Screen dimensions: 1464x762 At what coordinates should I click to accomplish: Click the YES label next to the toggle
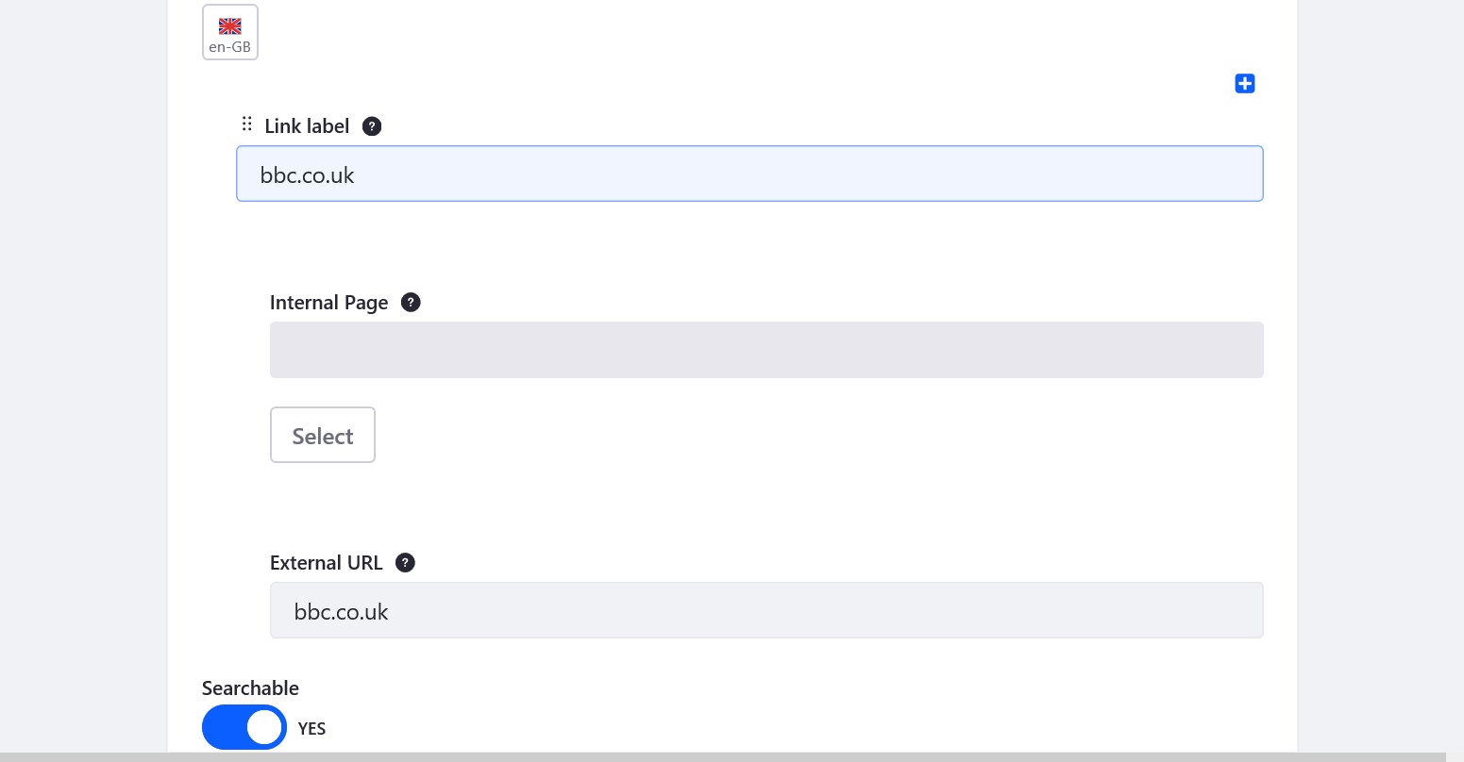[311, 729]
